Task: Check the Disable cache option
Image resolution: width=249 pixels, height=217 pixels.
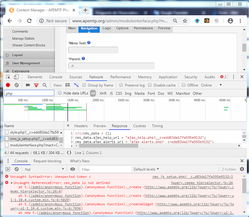Action: (x=150, y=85)
